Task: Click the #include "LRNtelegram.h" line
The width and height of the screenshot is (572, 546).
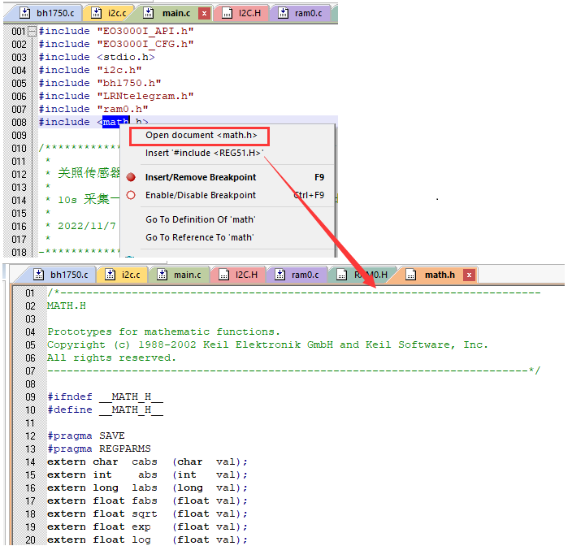Action: [116, 97]
